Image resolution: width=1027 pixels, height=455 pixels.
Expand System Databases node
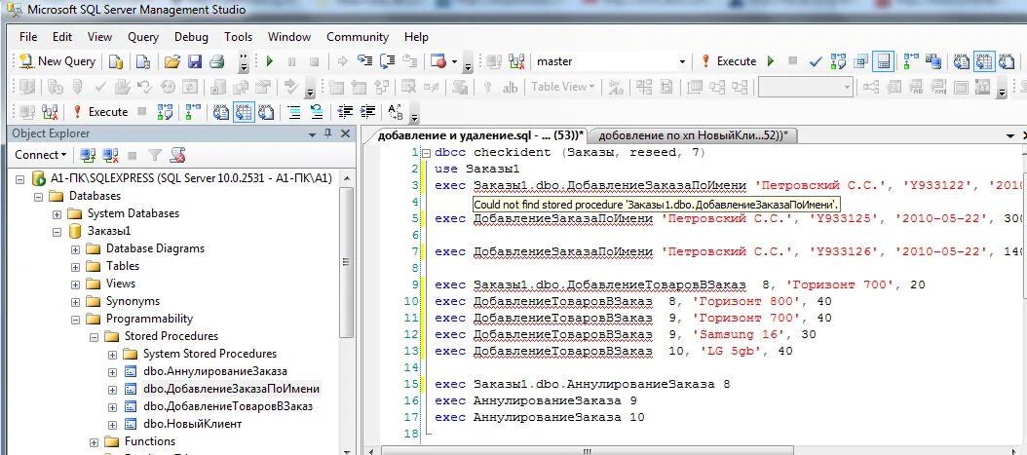[57, 213]
